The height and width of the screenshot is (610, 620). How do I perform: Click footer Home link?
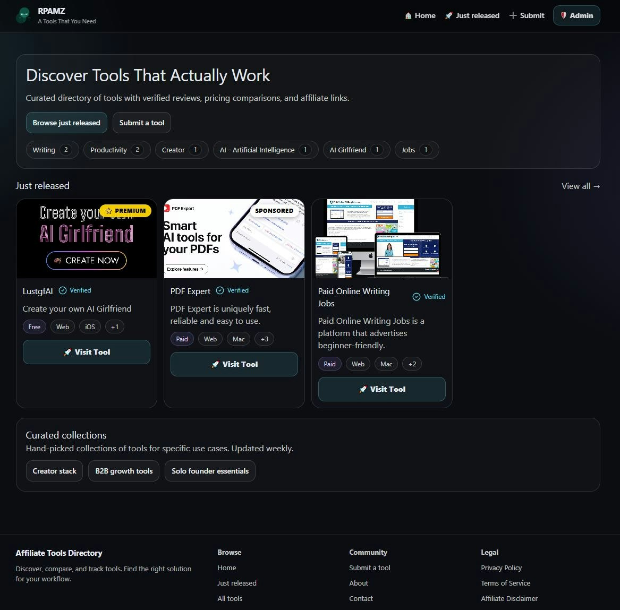[226, 568]
